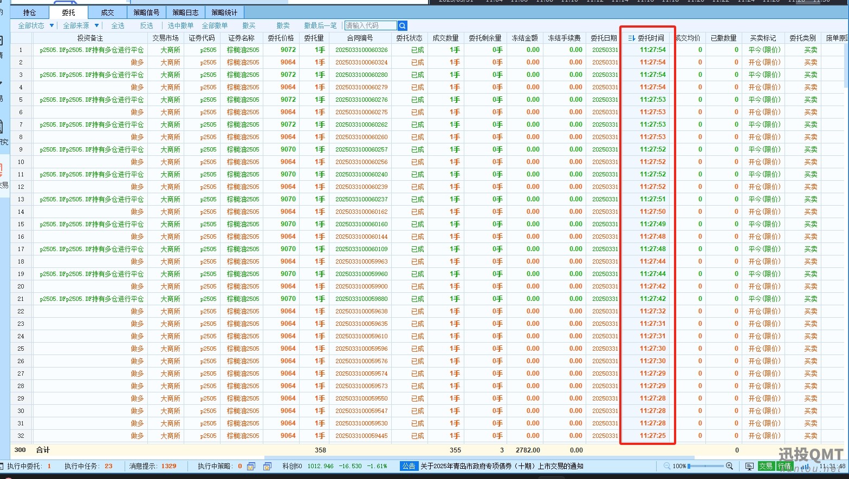
Task: Click the 合计 totals row label
Action: coord(43,450)
